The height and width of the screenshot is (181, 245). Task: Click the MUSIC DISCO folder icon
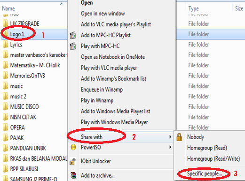(x=5, y=106)
